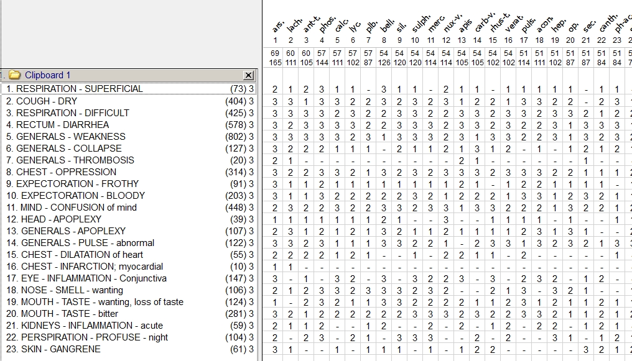Close the Clipboard 1 panel

click(x=249, y=75)
